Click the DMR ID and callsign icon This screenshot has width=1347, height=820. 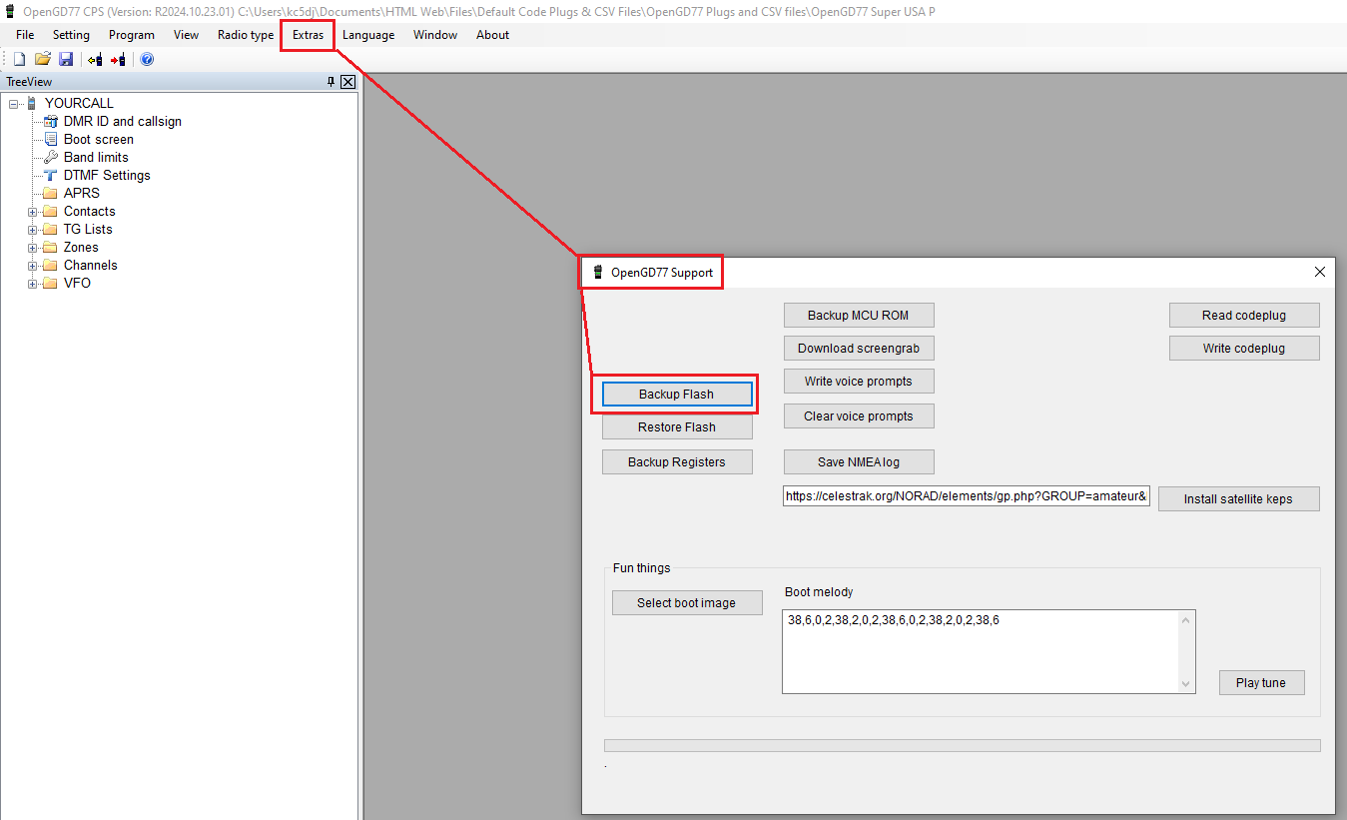pyautogui.click(x=51, y=121)
